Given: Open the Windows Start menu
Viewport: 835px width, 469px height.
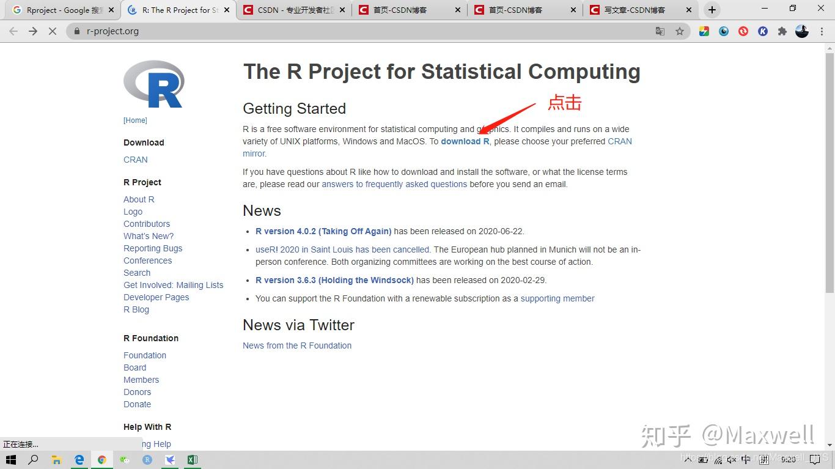Looking at the screenshot, I should [x=10, y=460].
